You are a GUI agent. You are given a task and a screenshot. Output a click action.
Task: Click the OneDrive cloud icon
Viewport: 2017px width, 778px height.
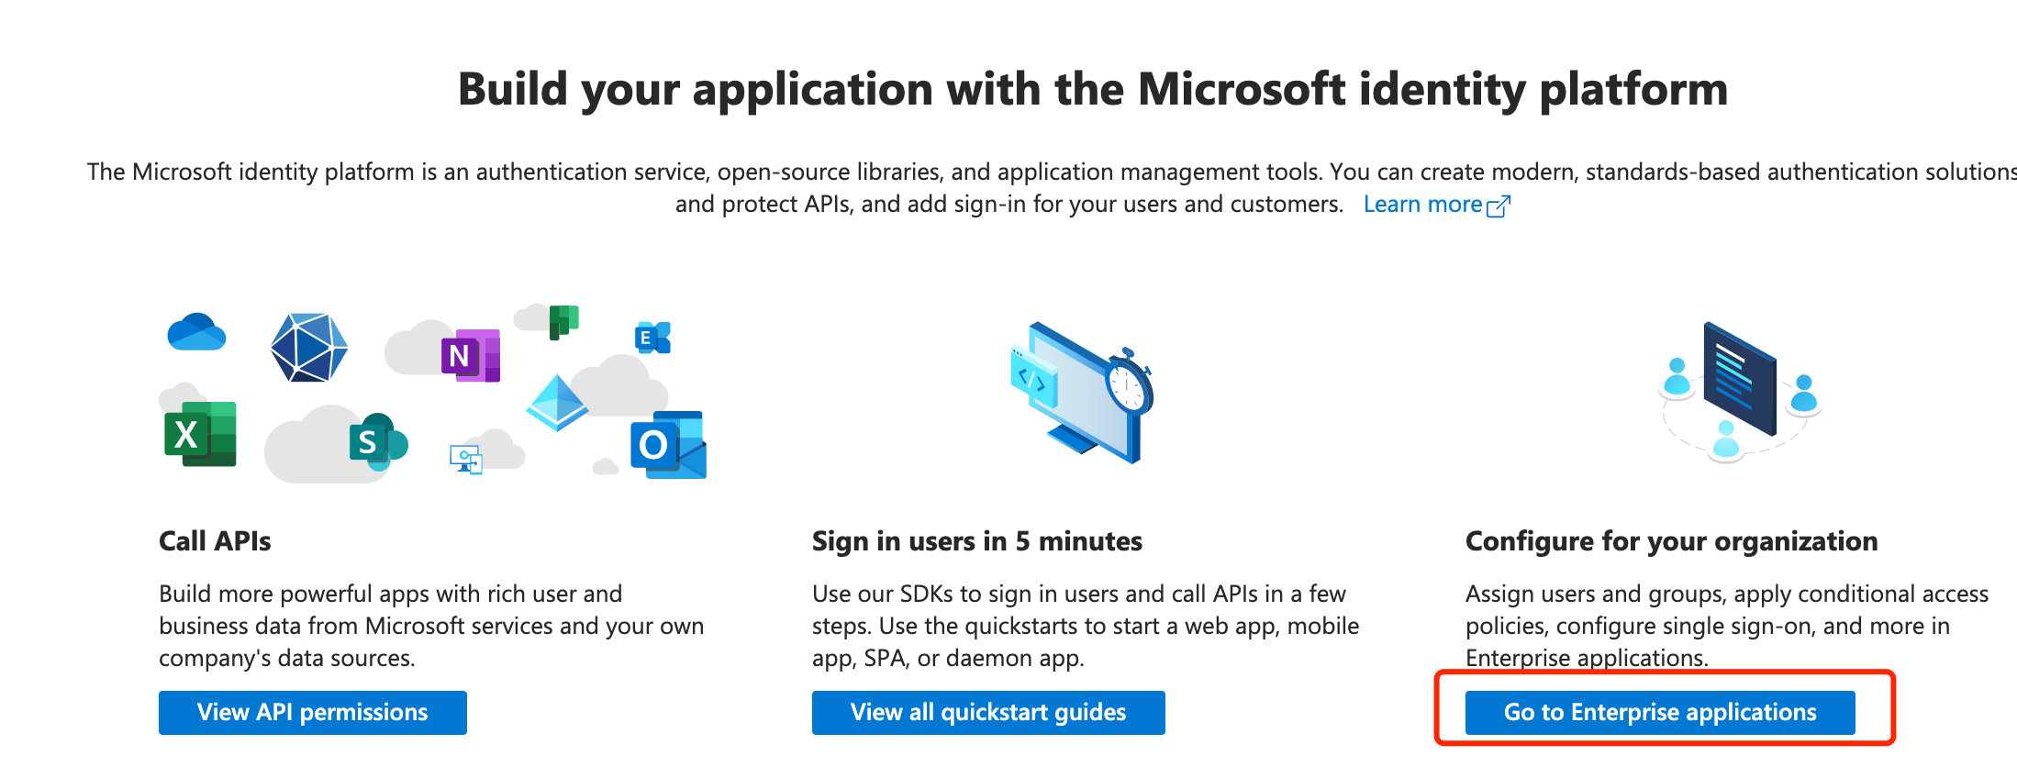[x=196, y=333]
